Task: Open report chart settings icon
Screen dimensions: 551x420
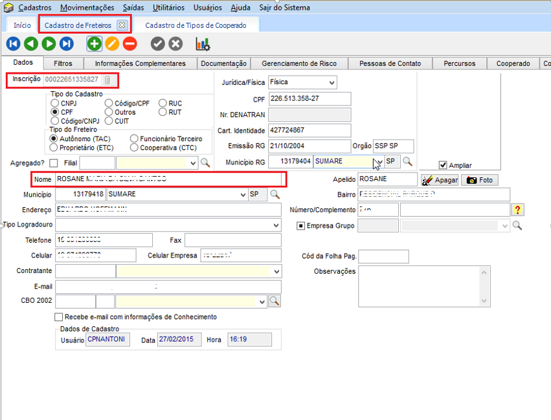Action: click(x=203, y=44)
